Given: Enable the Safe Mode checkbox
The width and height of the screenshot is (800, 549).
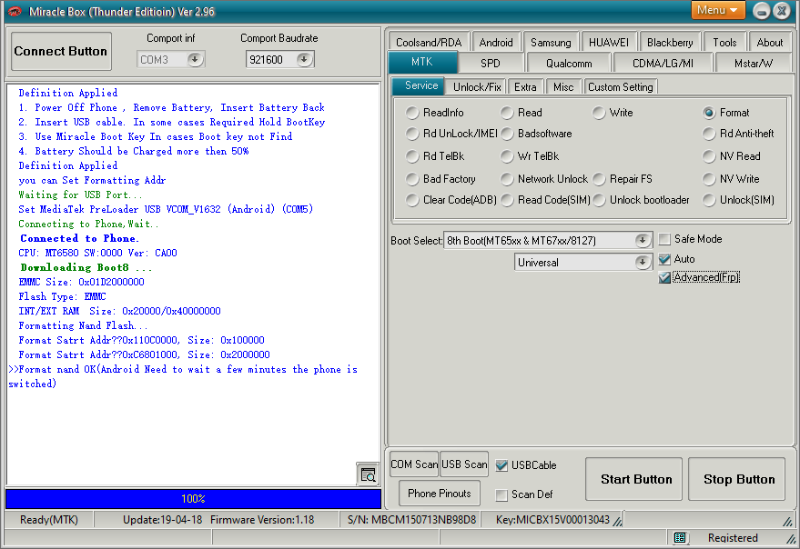Looking at the screenshot, I should (x=664, y=239).
